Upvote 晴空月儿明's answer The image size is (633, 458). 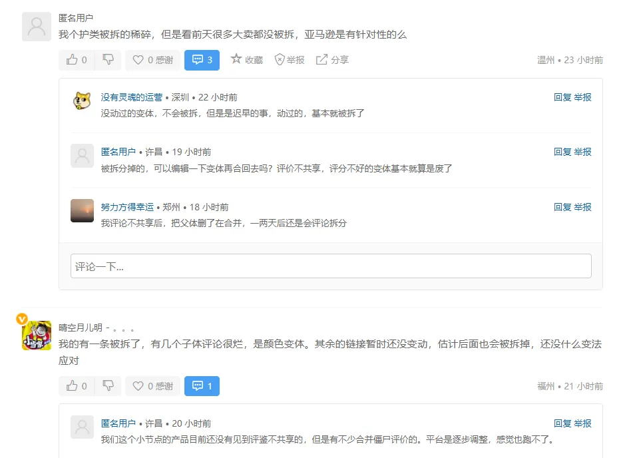coord(77,386)
